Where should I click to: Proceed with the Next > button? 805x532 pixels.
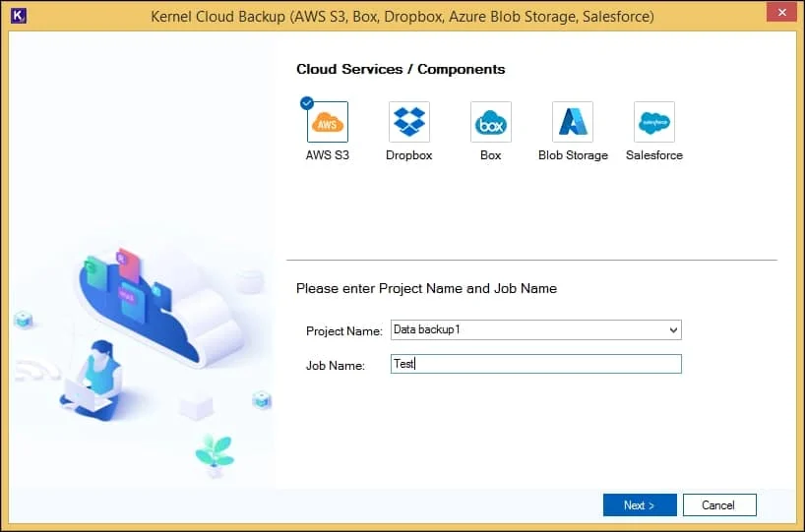[x=640, y=504]
